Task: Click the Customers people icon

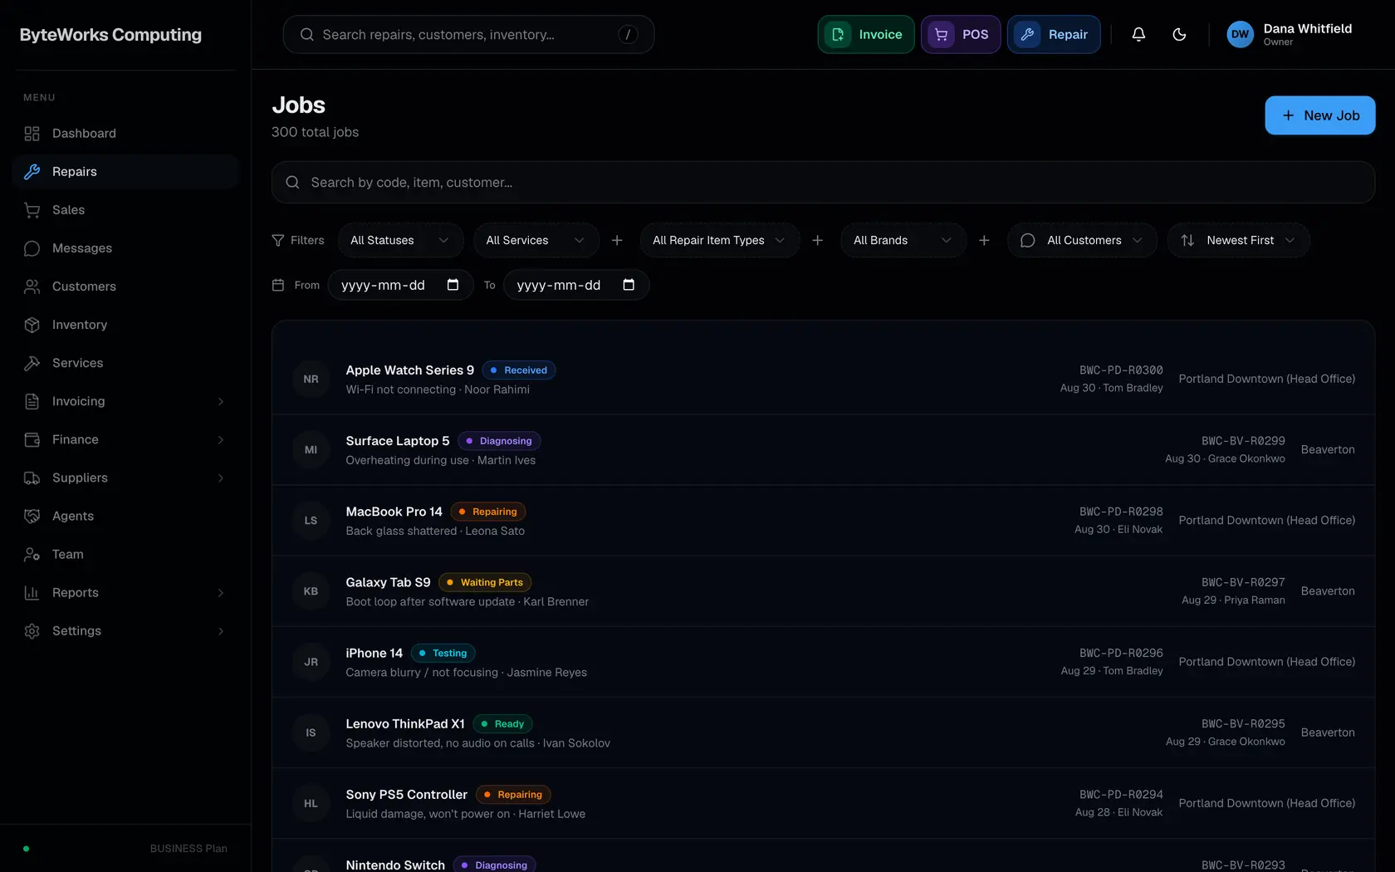Action: tap(32, 287)
